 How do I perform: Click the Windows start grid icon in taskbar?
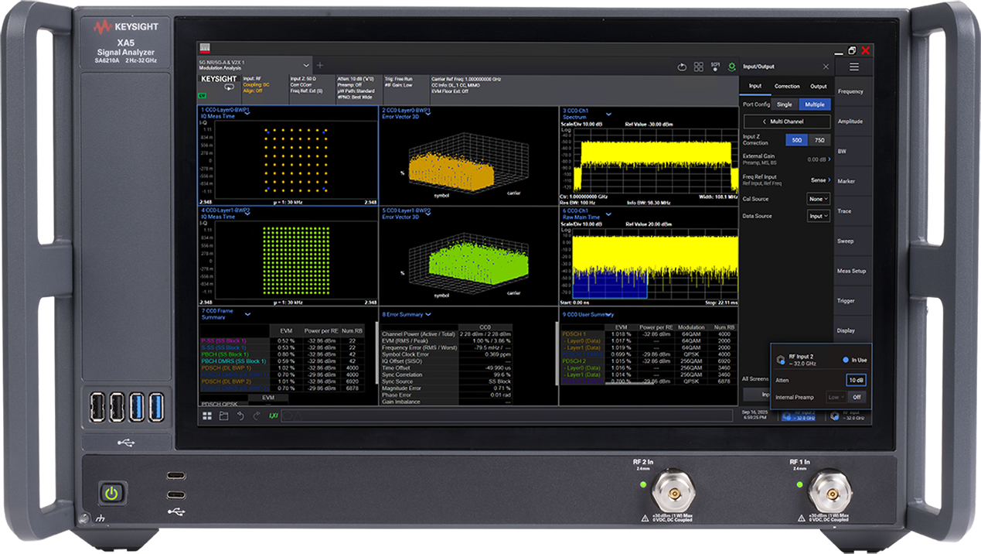pyautogui.click(x=207, y=416)
